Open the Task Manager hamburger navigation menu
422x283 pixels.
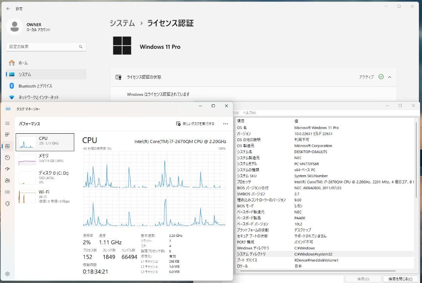pos(7,124)
